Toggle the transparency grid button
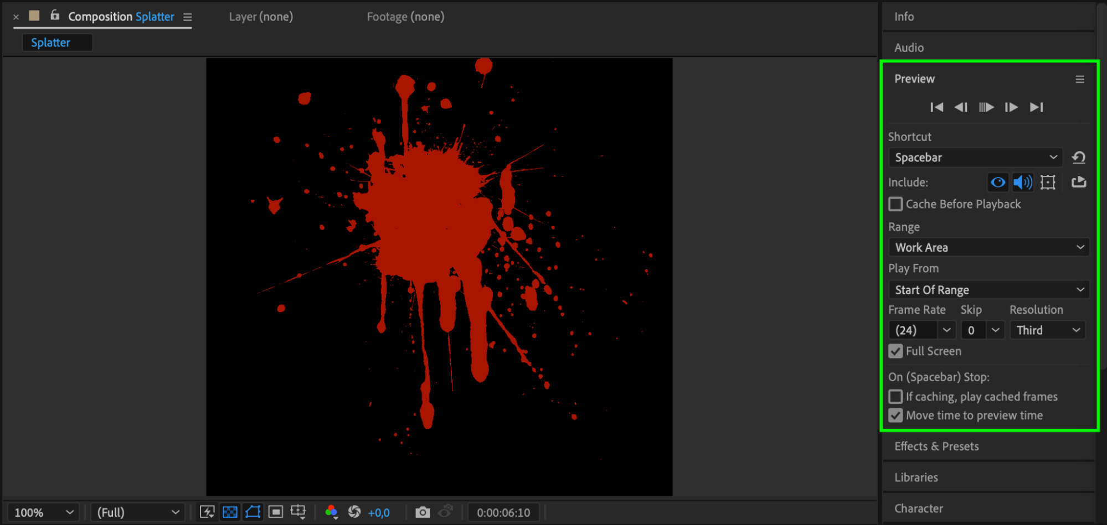 pyautogui.click(x=230, y=512)
